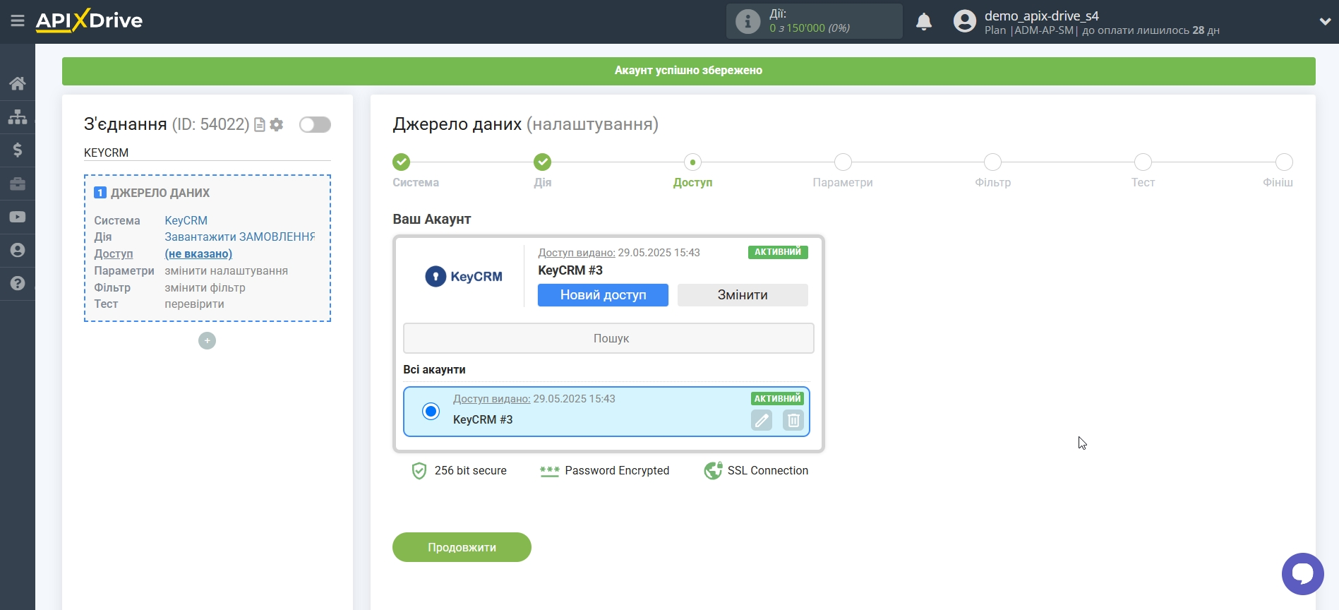Screen dimensions: 1339x610
Task: Go to the Параметри step
Action: (x=843, y=162)
